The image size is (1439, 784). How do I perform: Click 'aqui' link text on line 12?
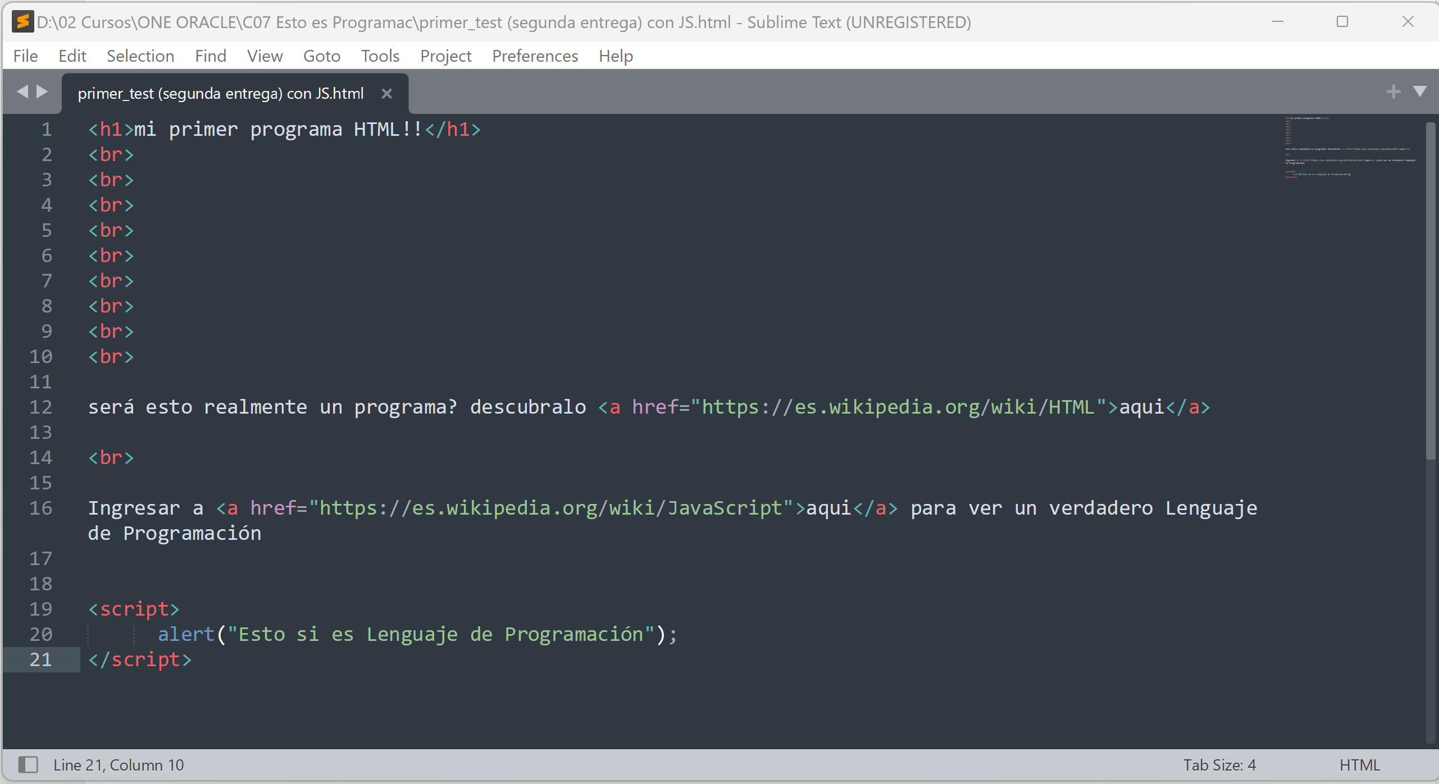coord(1142,407)
